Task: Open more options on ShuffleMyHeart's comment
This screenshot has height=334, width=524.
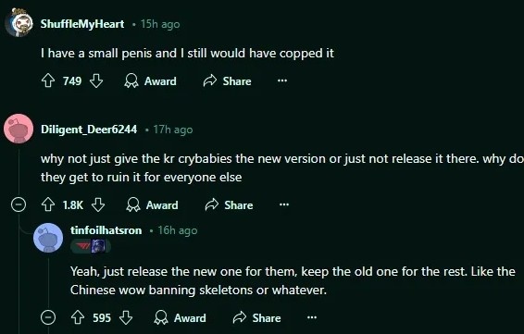Action: [282, 80]
